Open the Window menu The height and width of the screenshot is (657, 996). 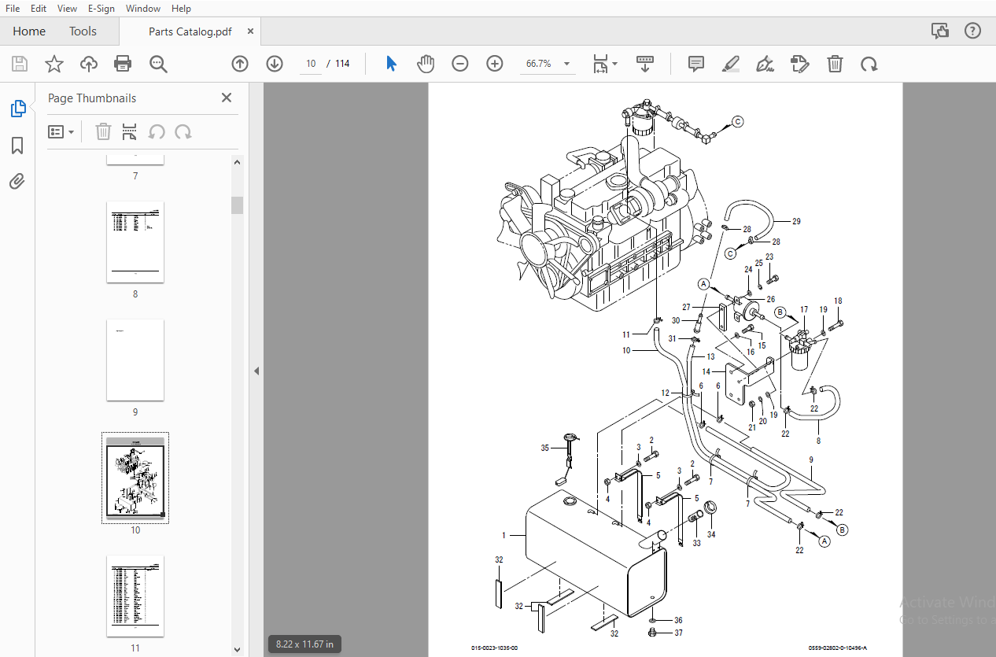(143, 8)
